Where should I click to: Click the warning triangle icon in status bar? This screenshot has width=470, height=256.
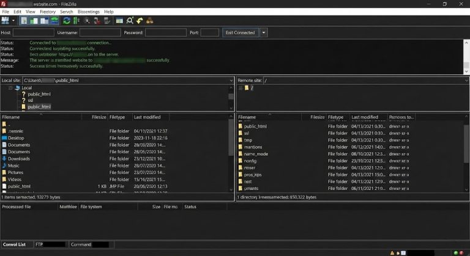click(392, 253)
